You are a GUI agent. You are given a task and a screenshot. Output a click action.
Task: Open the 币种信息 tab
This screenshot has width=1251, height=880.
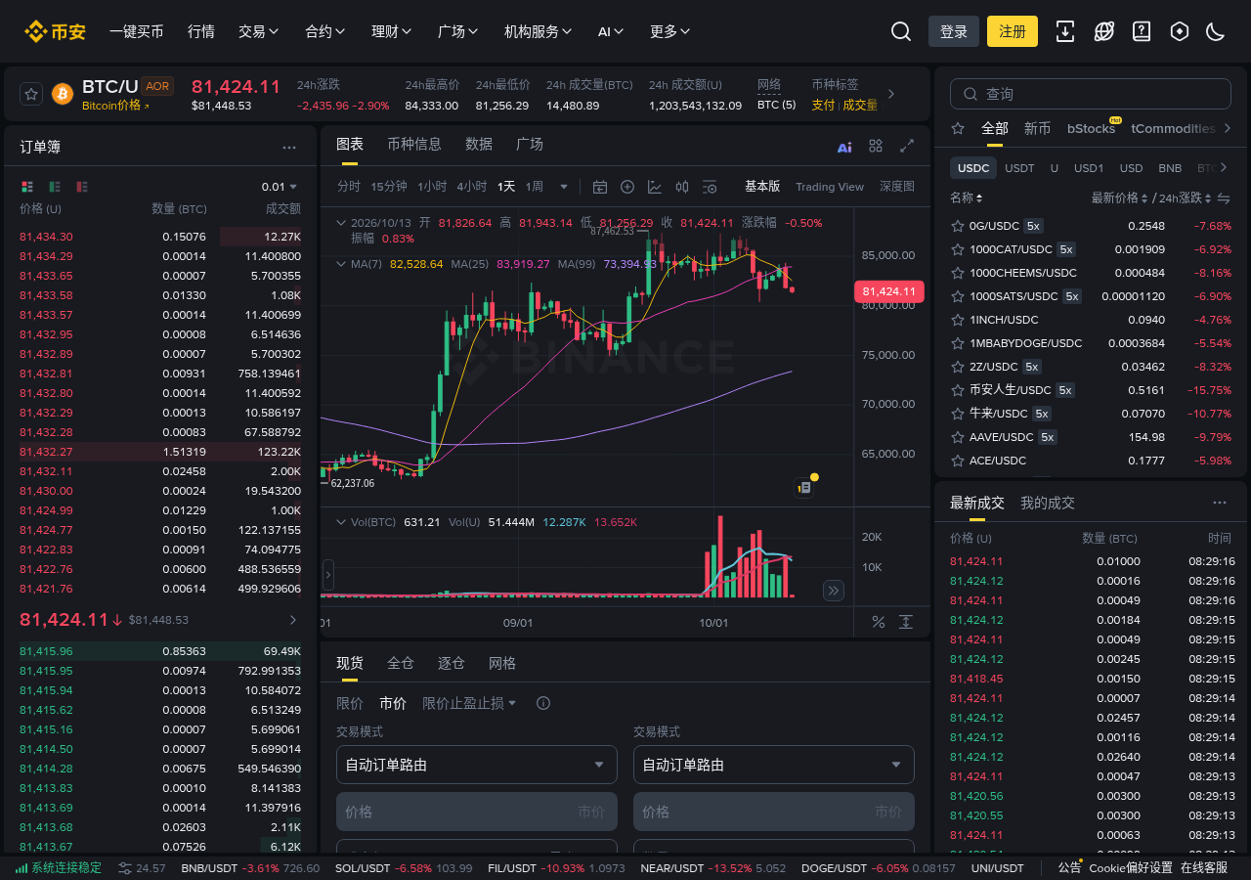pyautogui.click(x=414, y=144)
